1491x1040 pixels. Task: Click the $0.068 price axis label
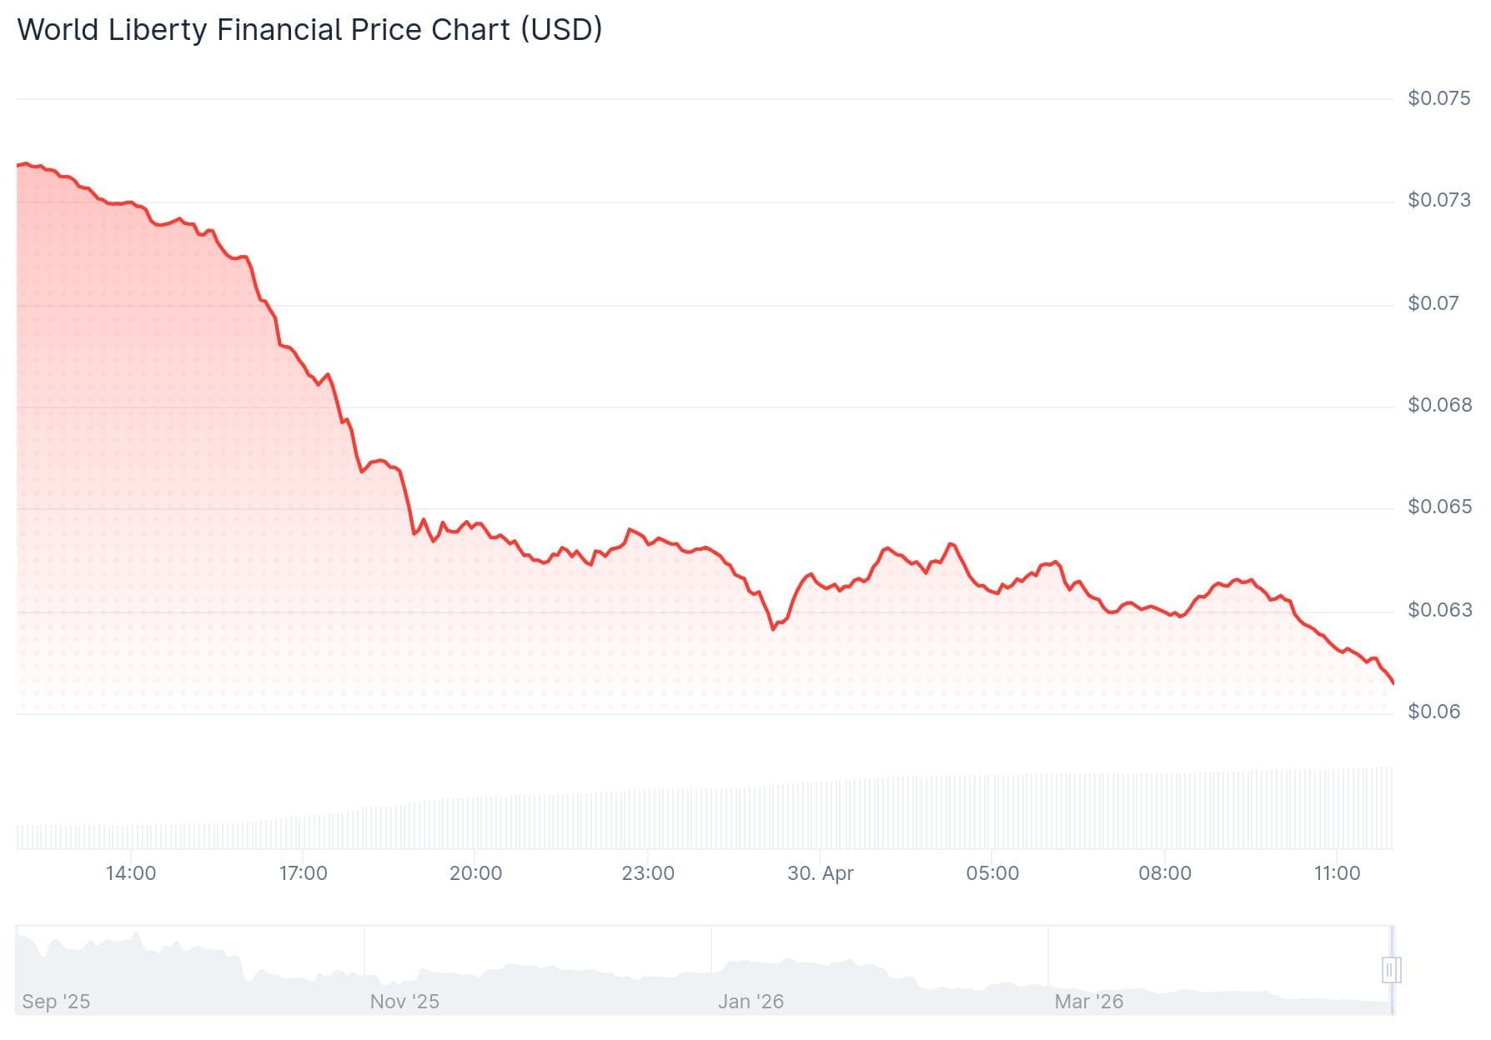point(1438,405)
